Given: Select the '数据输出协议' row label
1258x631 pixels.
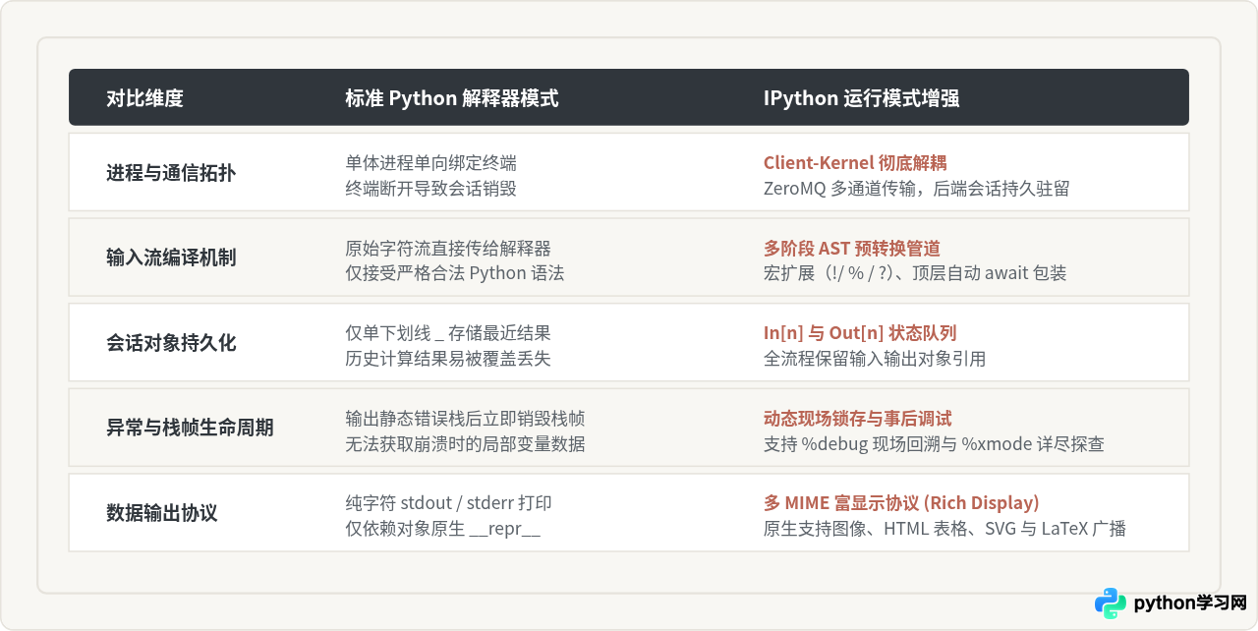Looking at the screenshot, I should point(161,513).
